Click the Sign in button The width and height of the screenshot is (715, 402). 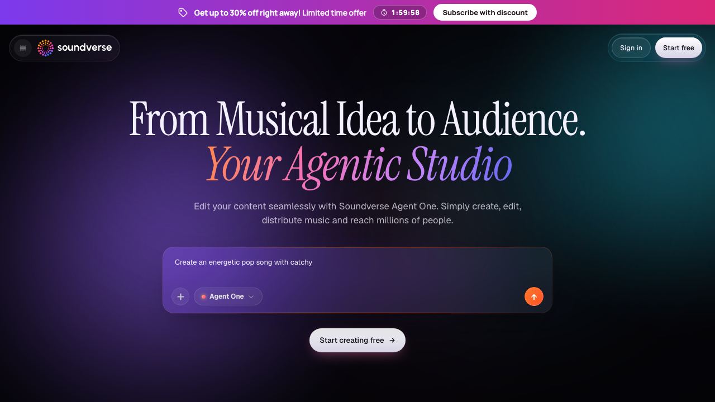(631, 48)
